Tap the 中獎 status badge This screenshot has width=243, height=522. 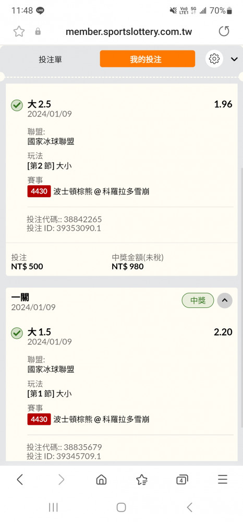click(x=198, y=301)
